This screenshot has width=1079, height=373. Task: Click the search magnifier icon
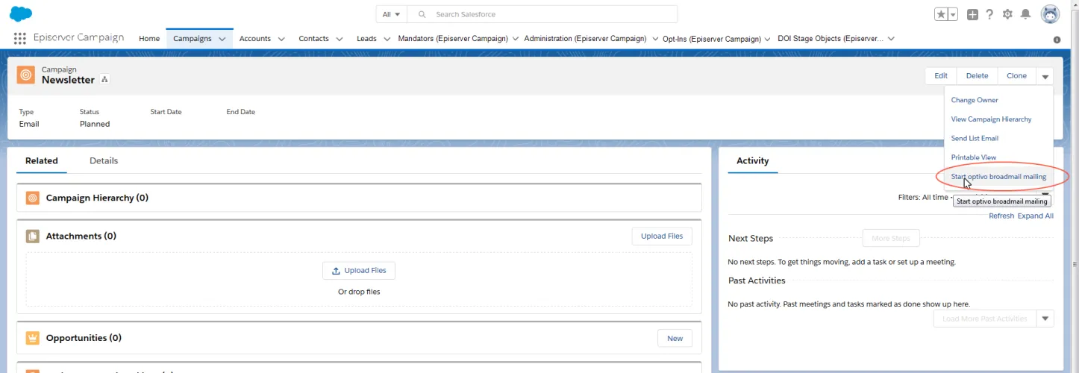(x=422, y=14)
